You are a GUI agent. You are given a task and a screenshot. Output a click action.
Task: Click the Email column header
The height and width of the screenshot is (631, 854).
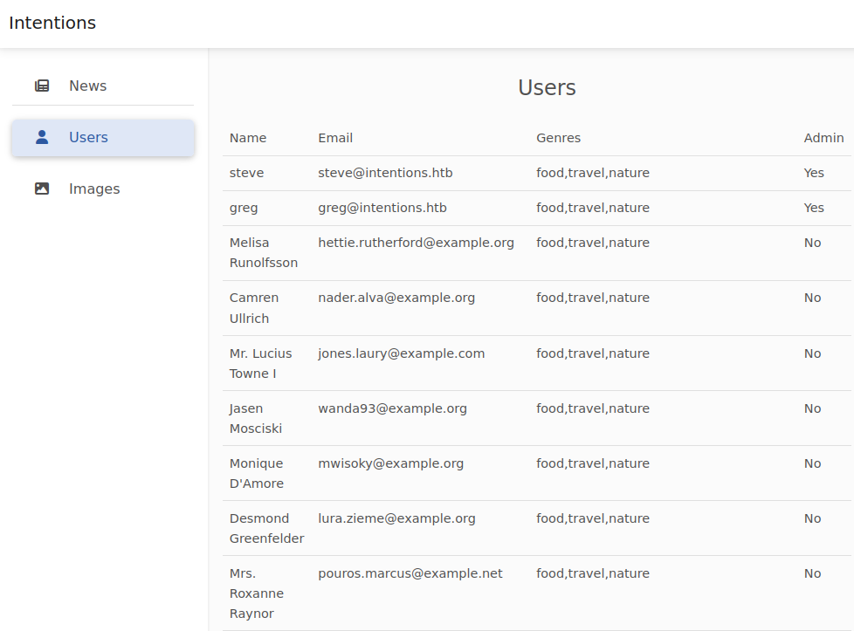click(335, 138)
